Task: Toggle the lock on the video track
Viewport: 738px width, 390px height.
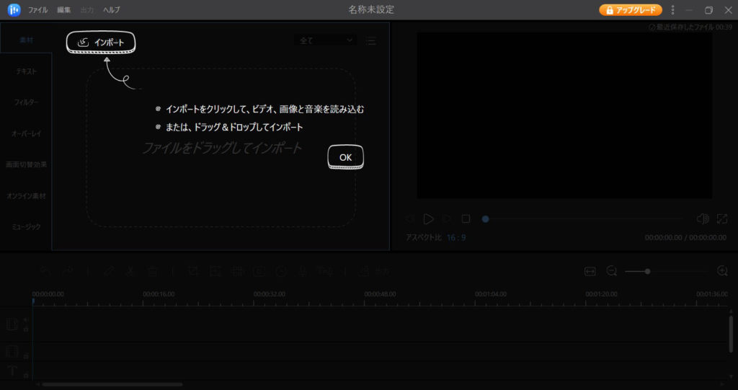Action: coord(26,329)
